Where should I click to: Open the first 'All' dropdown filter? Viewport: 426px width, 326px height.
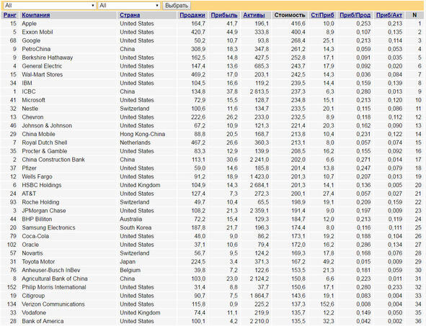50,6
